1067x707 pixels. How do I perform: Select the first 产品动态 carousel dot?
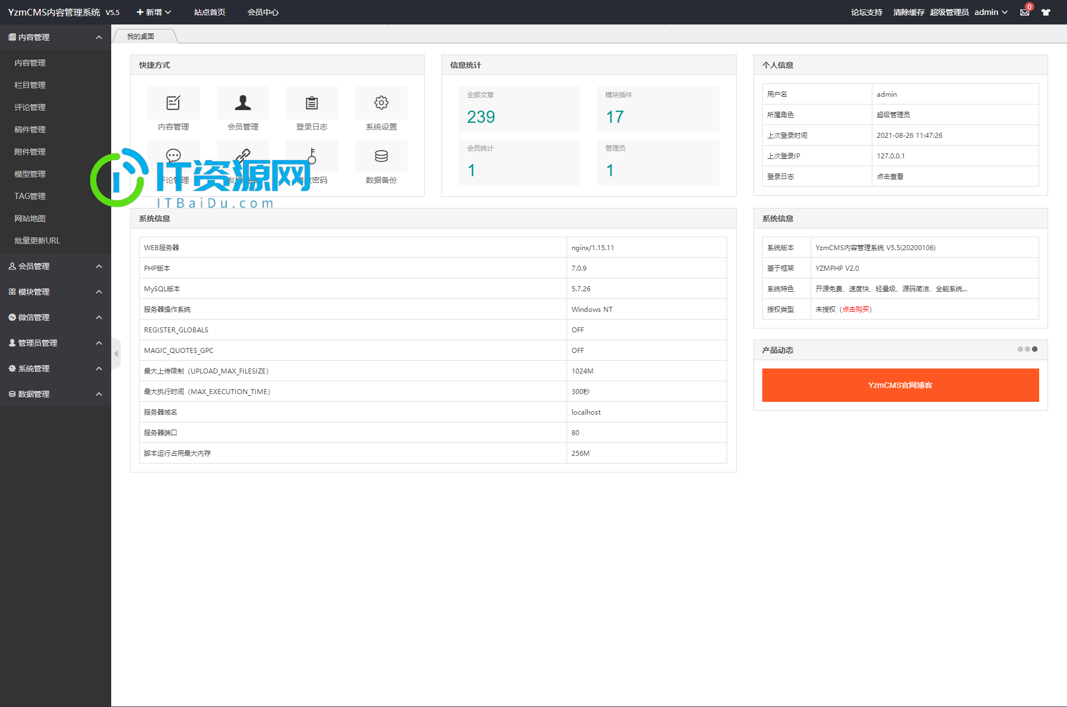[x=1020, y=349]
